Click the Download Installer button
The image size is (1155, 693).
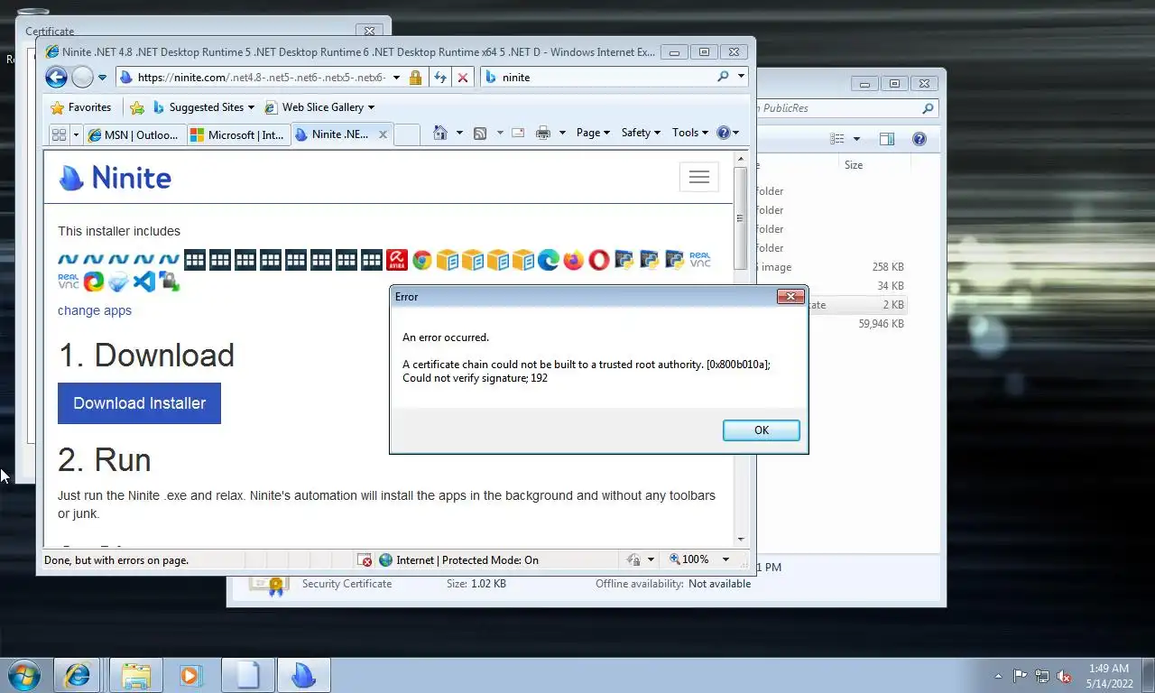[x=139, y=403]
